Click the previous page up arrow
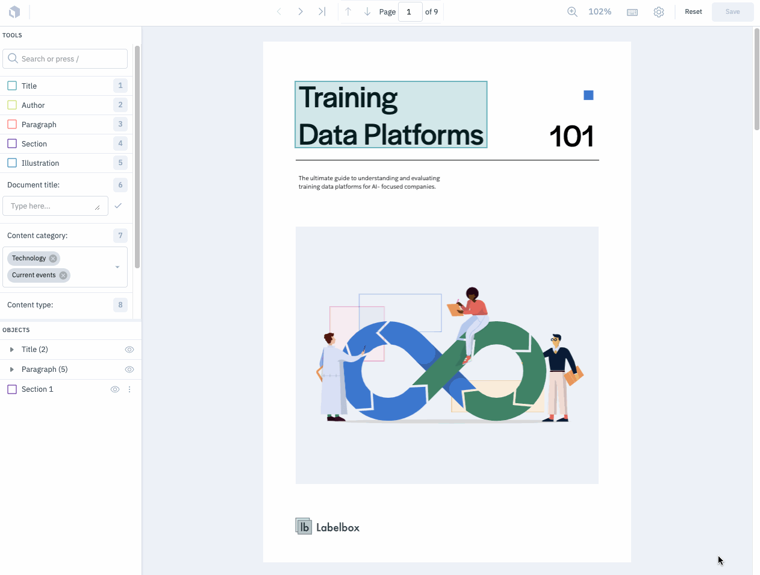 348,11
